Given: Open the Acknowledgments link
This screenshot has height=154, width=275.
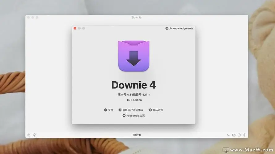Looking at the screenshot, I should (x=181, y=28).
